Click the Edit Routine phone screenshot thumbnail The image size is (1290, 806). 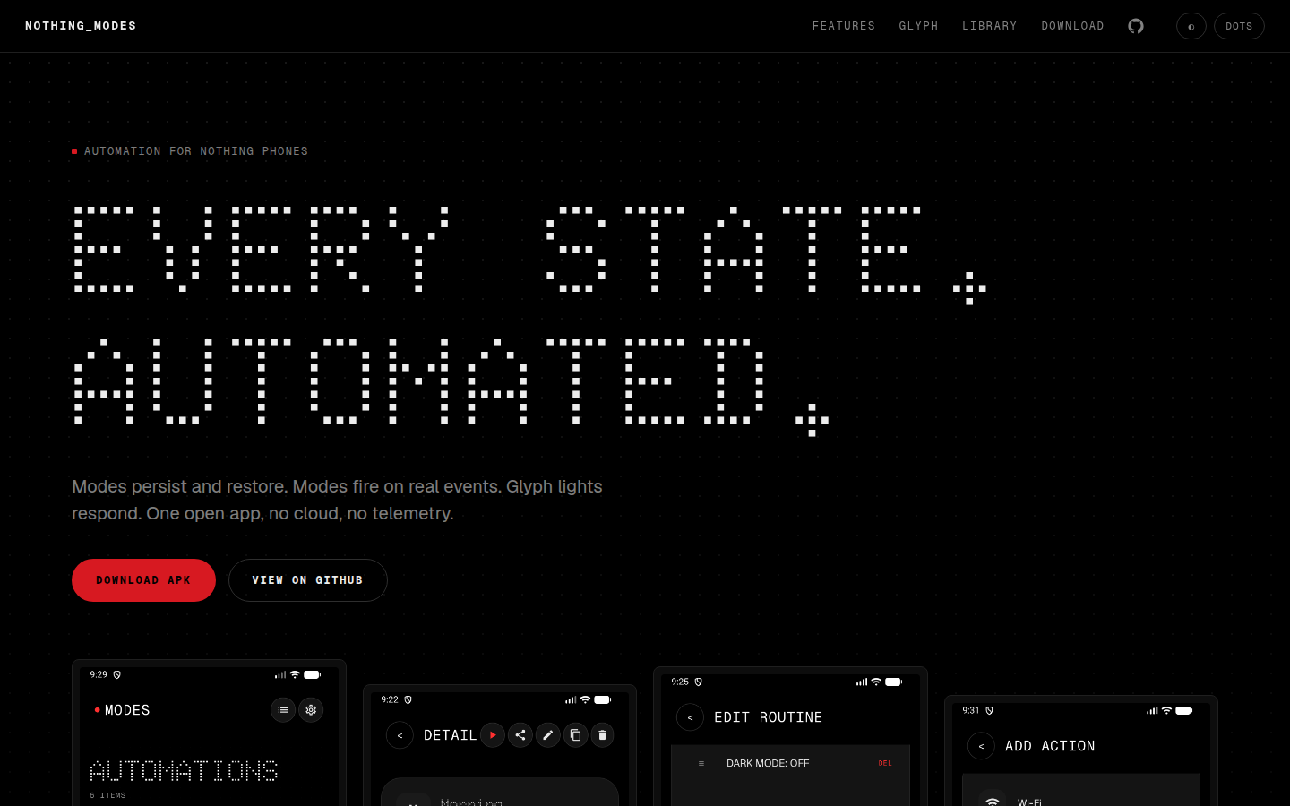click(790, 736)
